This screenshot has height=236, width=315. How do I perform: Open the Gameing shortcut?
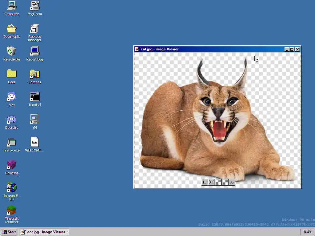coord(12,167)
